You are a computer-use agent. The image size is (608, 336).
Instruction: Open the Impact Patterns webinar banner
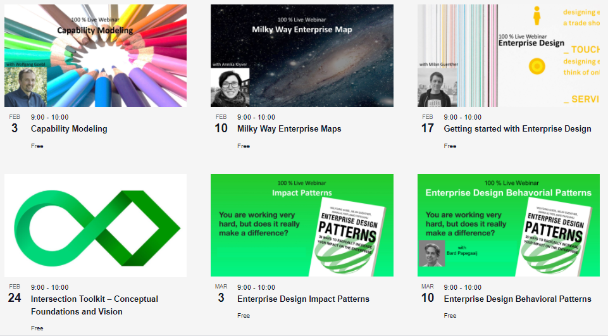click(302, 225)
